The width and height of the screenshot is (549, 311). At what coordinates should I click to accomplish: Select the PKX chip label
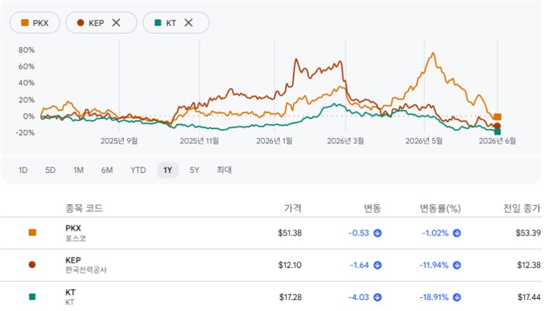(x=40, y=23)
